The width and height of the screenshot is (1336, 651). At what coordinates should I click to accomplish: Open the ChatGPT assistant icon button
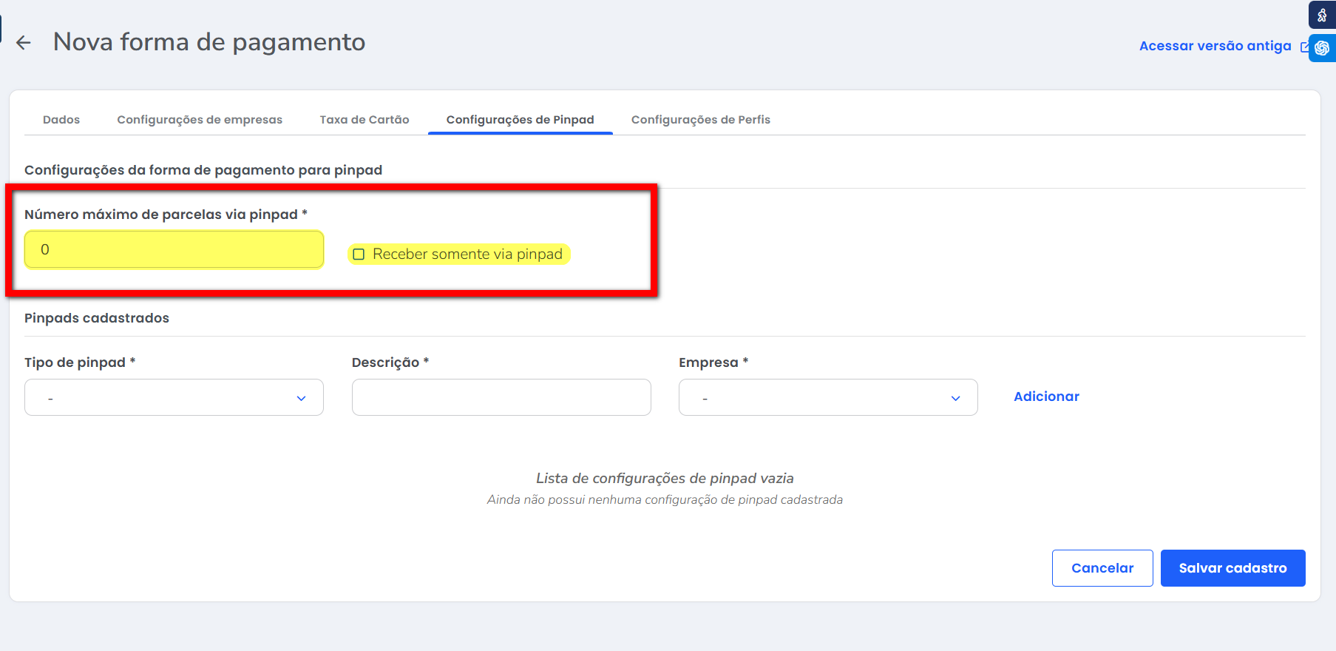tap(1322, 48)
